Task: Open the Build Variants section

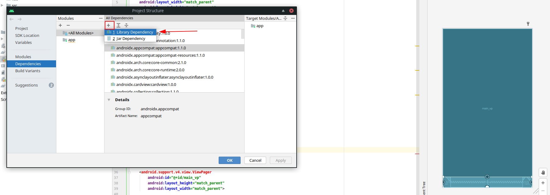Action: pyautogui.click(x=28, y=71)
